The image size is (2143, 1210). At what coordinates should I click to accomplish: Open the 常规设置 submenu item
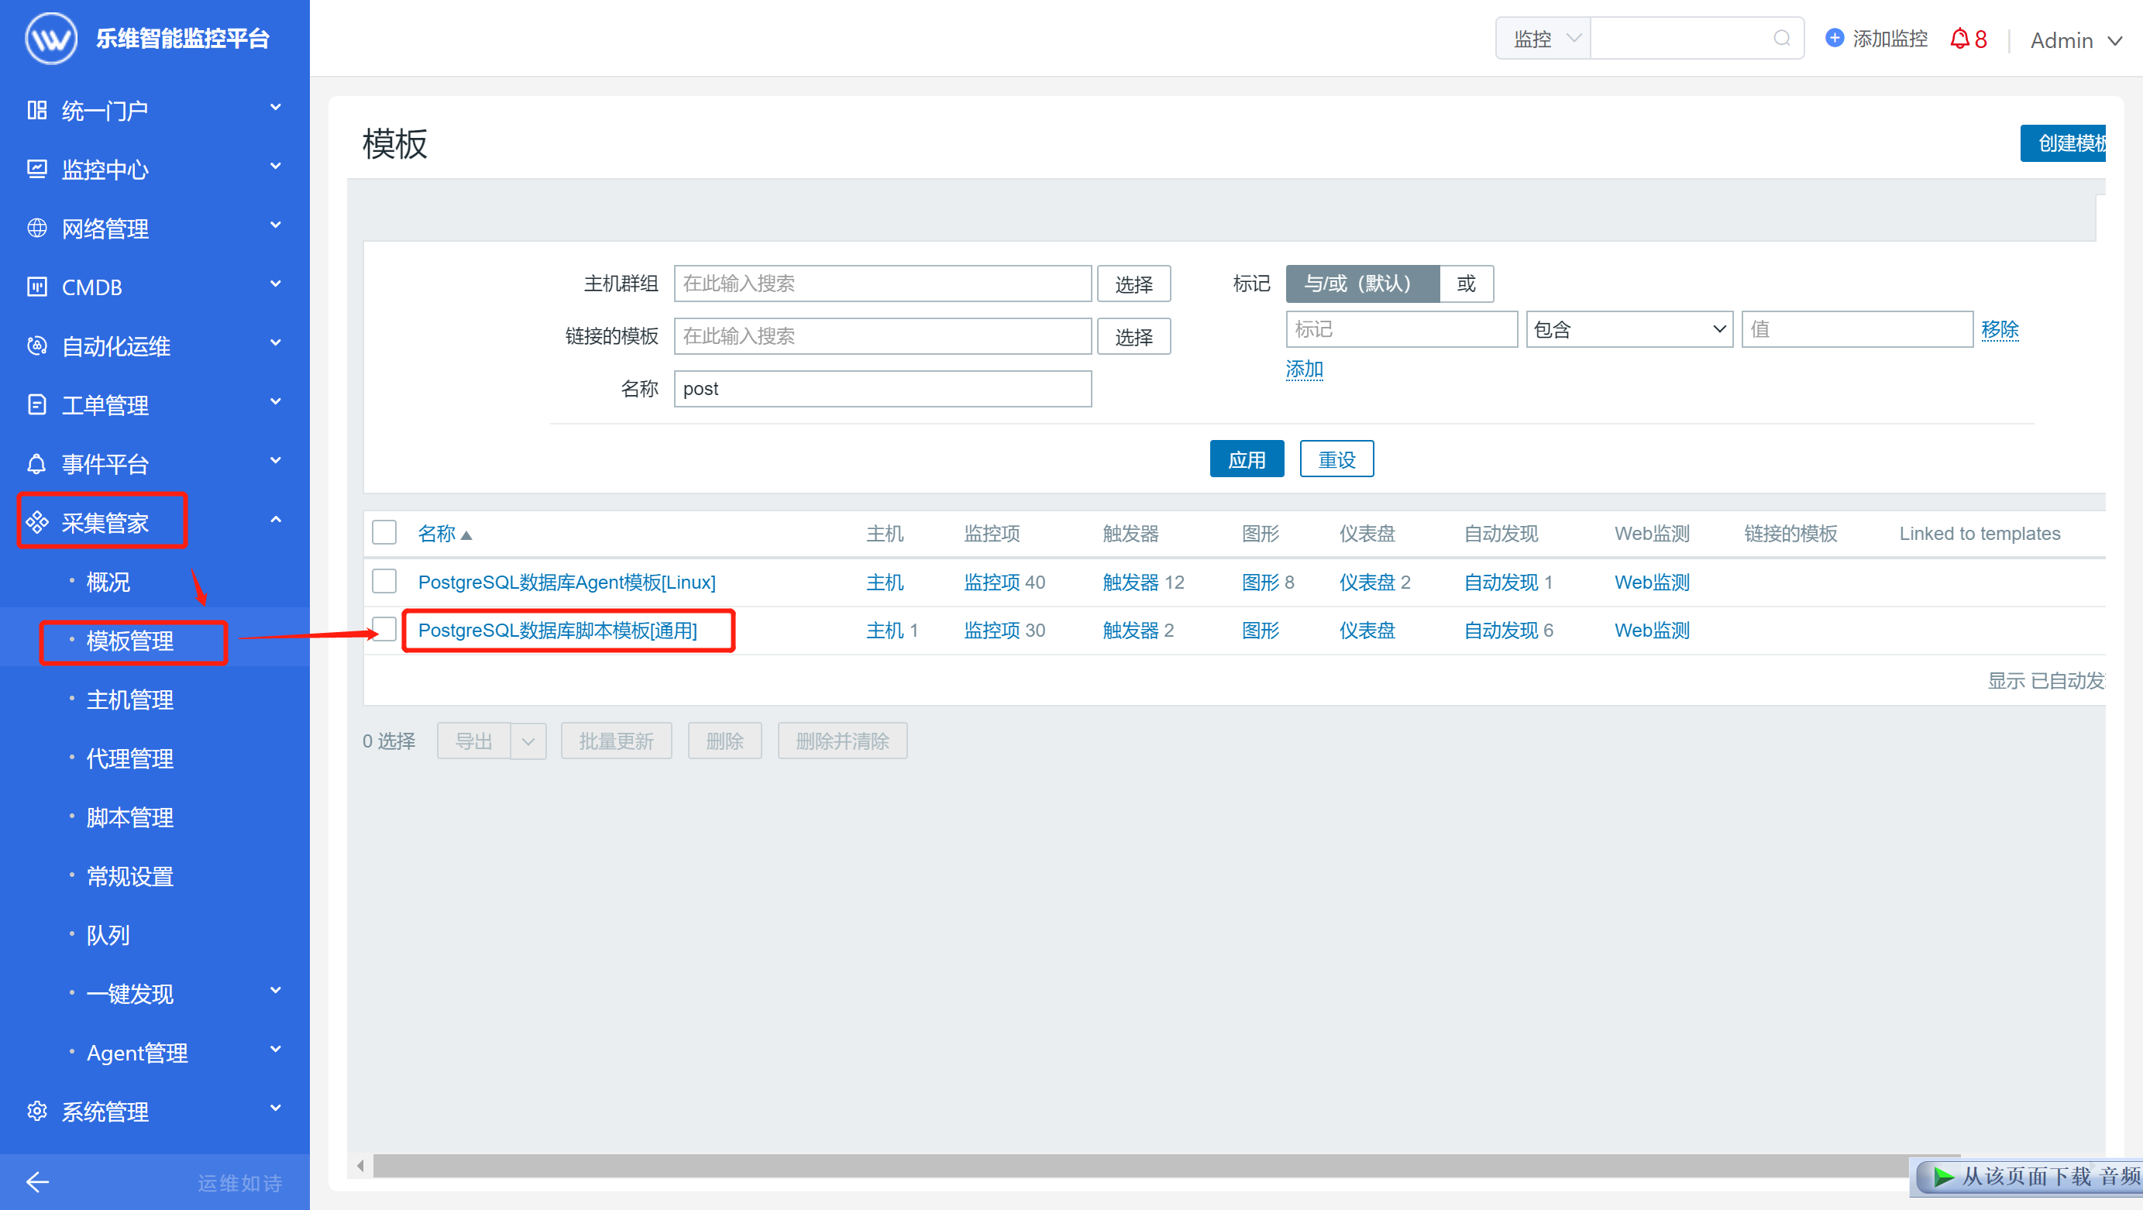pyautogui.click(x=130, y=878)
